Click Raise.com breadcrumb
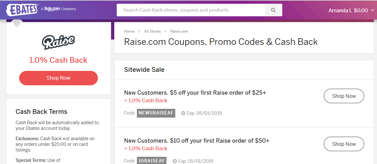This screenshot has width=377, height=164. tap(179, 31)
